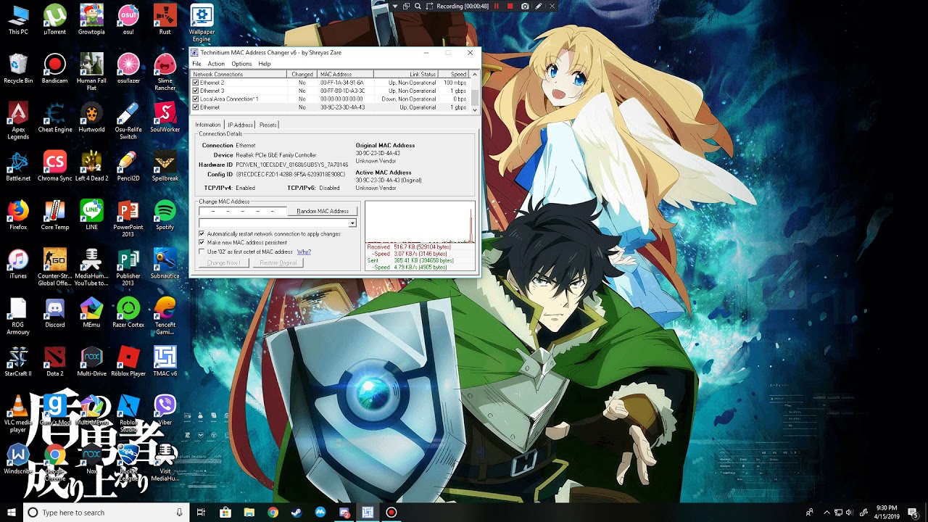Sort by the Link Status column header
Screen dimensions: 928x522
[x=406, y=74]
